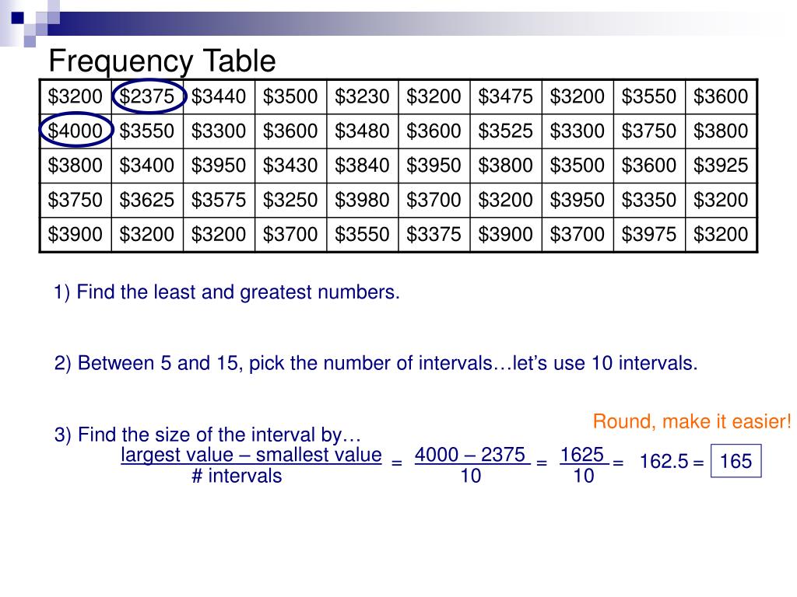Image resolution: width=797 pixels, height=597 pixels.
Task: Select the boxed 165 result
Action: 736,460
